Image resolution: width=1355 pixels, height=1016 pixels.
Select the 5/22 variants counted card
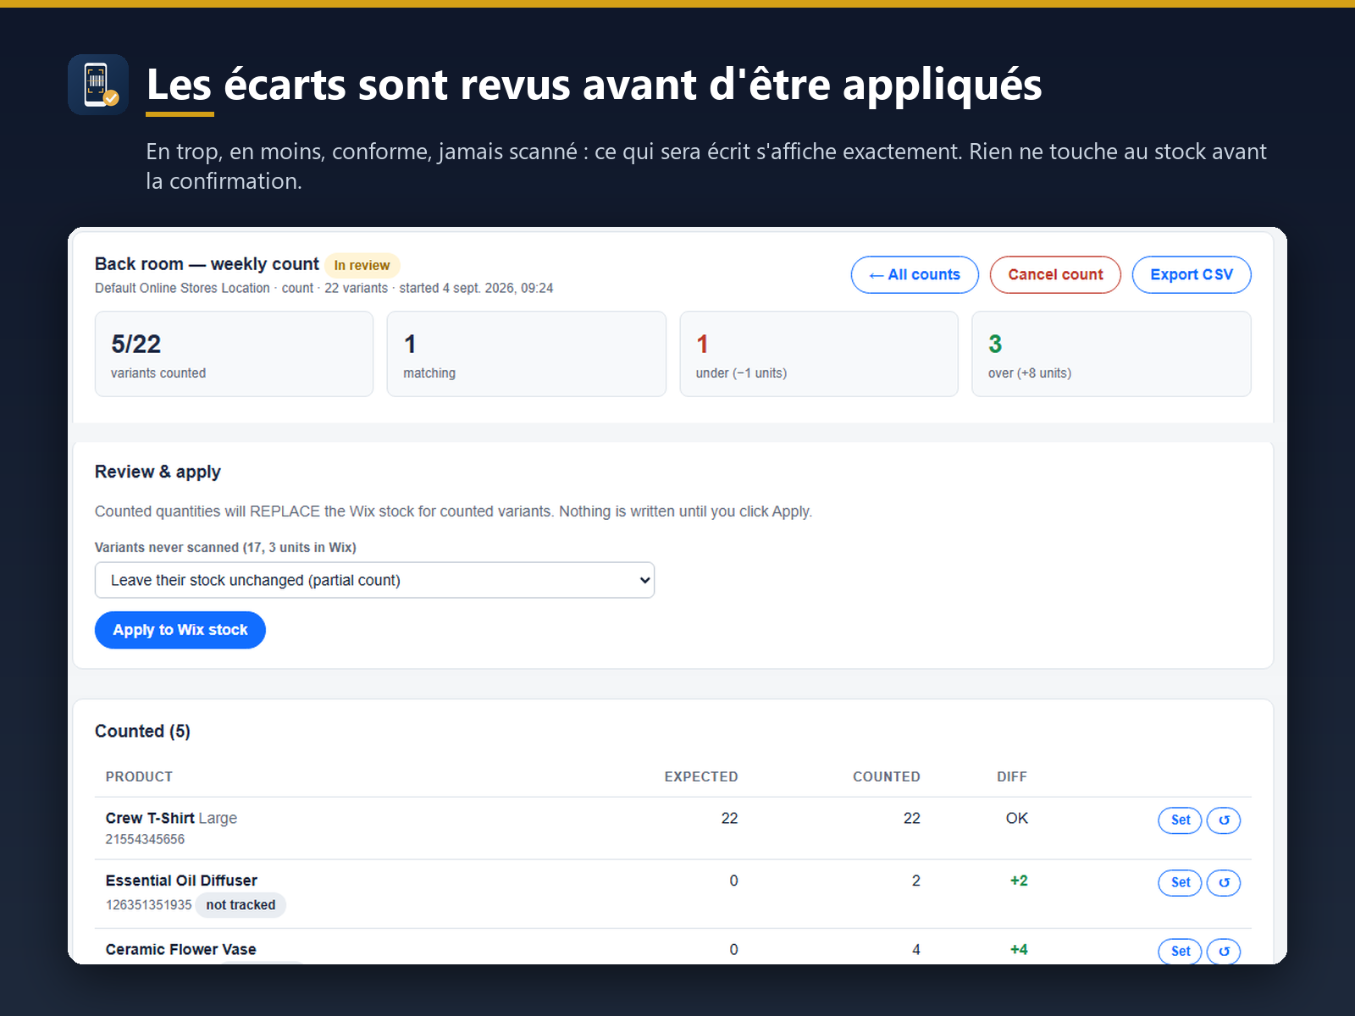pyautogui.click(x=234, y=354)
